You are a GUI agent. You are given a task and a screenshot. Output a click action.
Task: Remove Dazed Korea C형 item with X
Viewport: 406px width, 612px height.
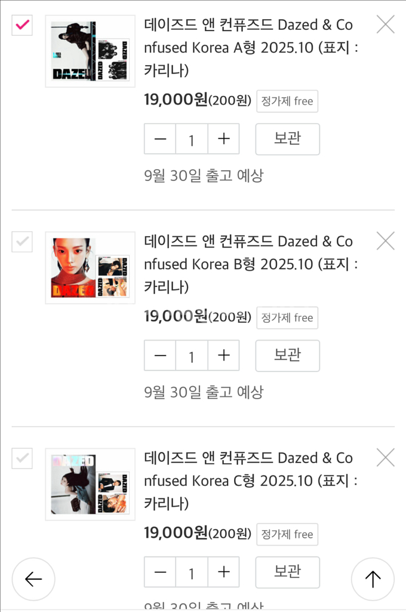point(386,458)
